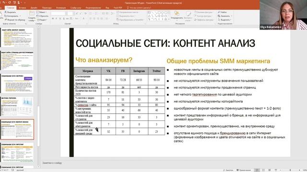Open the font size combo box
This screenshot has width=307, height=172.
(71, 13)
